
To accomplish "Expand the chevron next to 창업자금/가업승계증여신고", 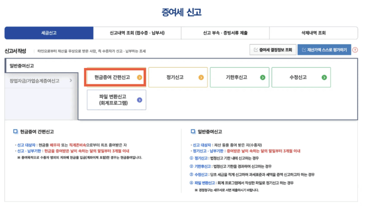I will (71, 81).
